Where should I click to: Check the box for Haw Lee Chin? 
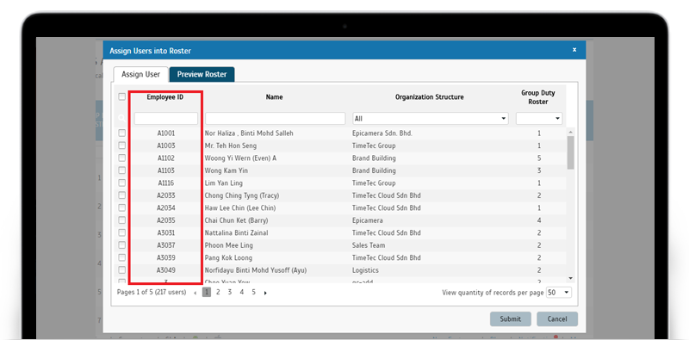click(121, 207)
